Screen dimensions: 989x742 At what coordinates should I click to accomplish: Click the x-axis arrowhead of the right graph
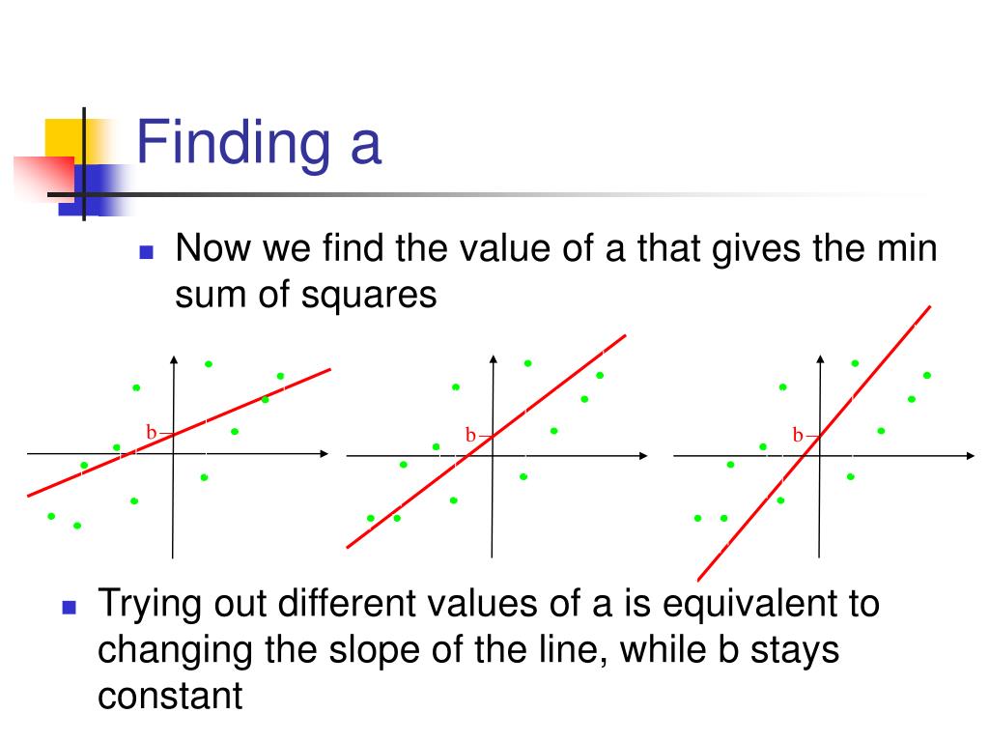pyautogui.click(x=971, y=456)
